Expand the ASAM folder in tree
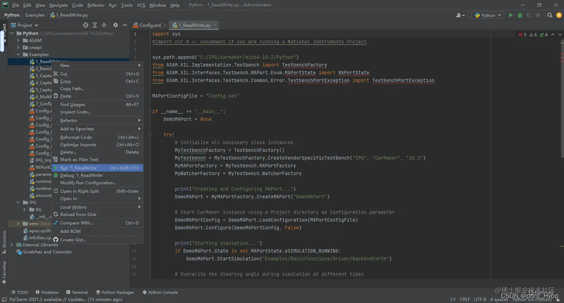 [x=18, y=40]
